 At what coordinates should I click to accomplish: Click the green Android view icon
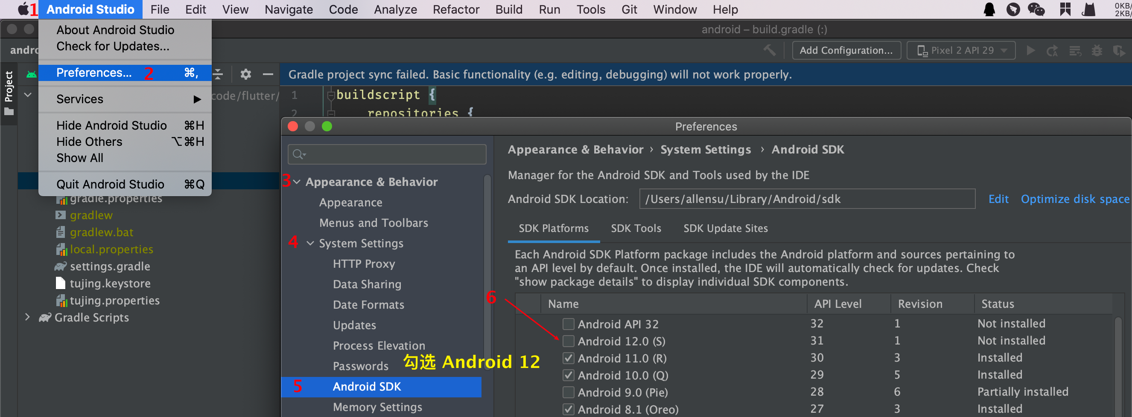[31, 74]
